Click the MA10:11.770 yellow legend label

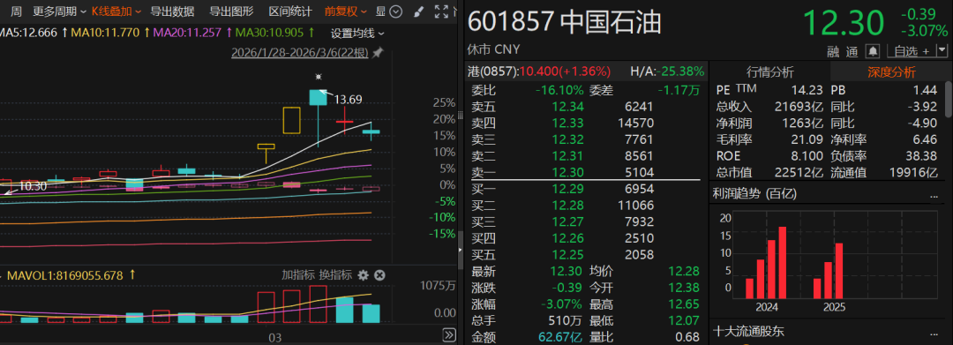click(x=106, y=33)
